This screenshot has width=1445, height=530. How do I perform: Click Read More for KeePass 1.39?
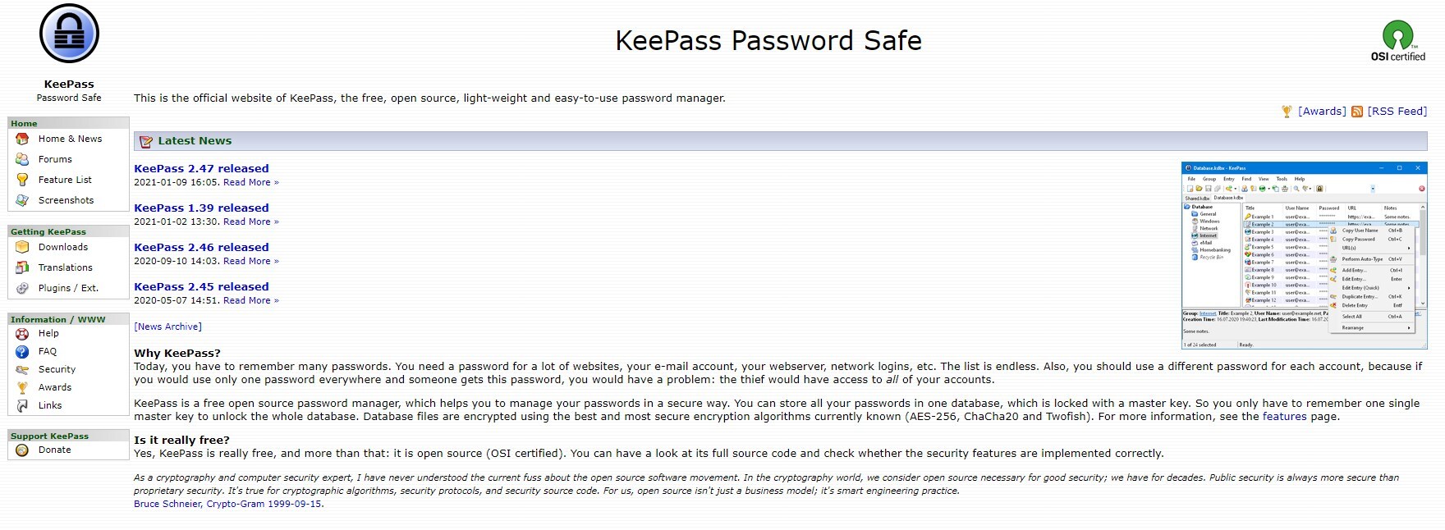[250, 222]
